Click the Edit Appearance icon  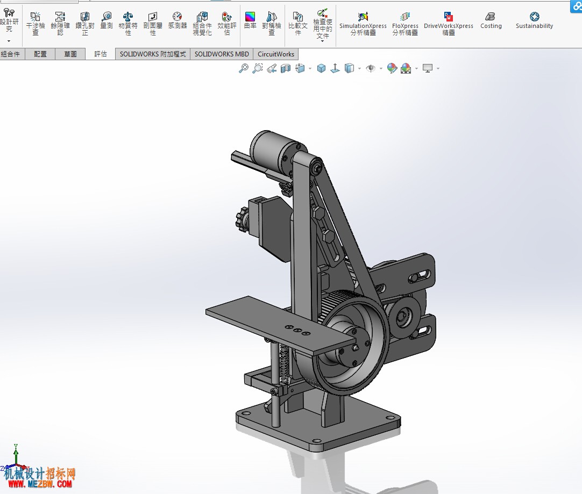point(392,68)
